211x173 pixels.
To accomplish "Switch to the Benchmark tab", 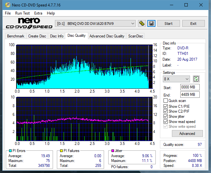I will click(16, 36).
